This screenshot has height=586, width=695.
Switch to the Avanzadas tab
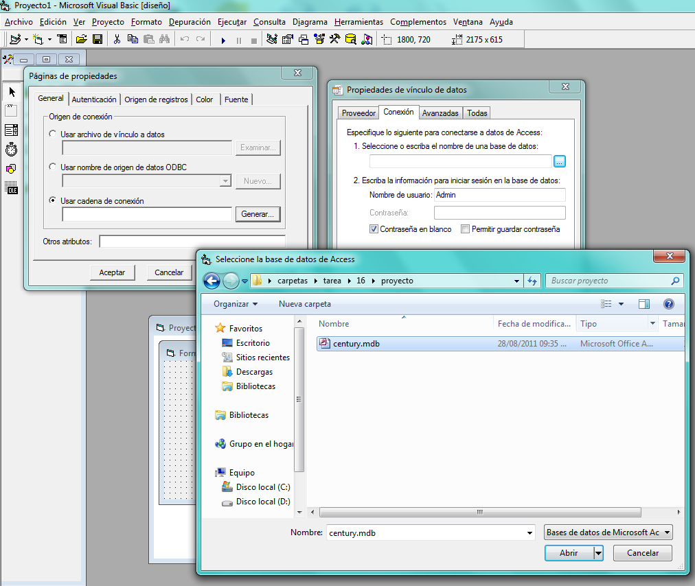coord(440,113)
